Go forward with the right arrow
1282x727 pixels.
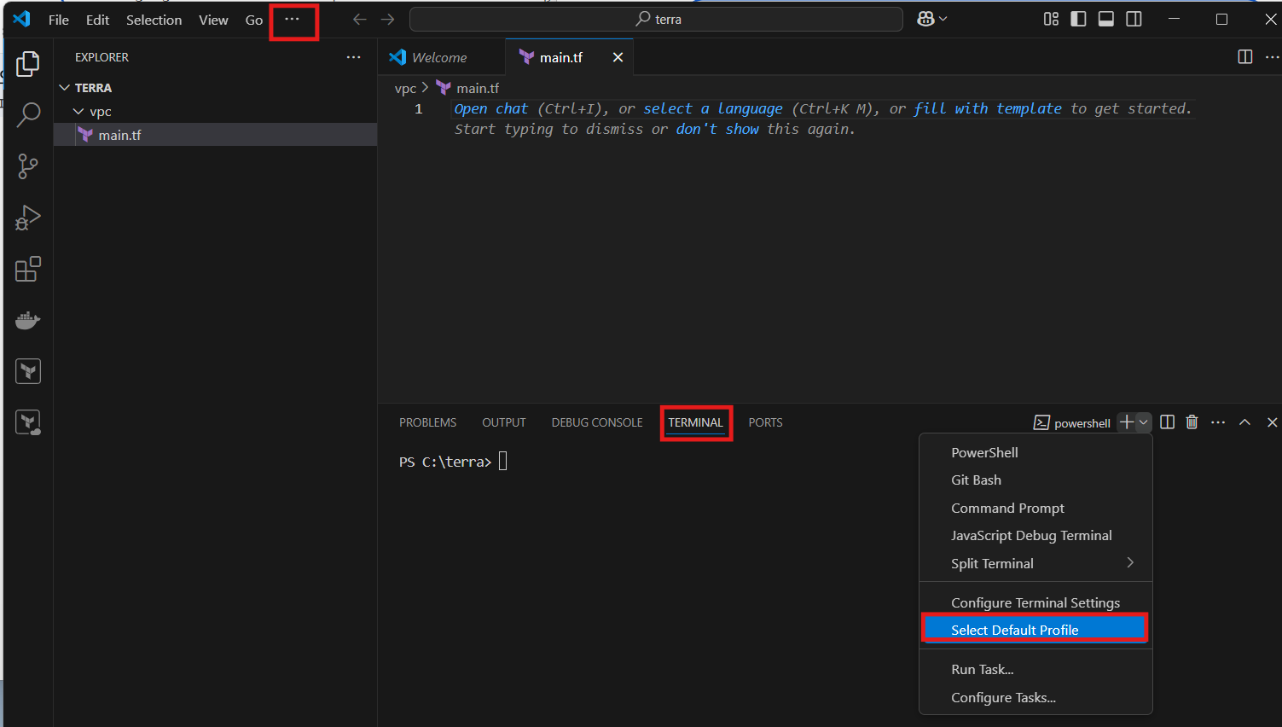(x=388, y=19)
